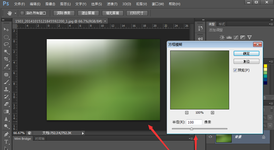Select the 背景 layer thumbnail
The height and width of the screenshot is (150, 274).
[x=224, y=138]
